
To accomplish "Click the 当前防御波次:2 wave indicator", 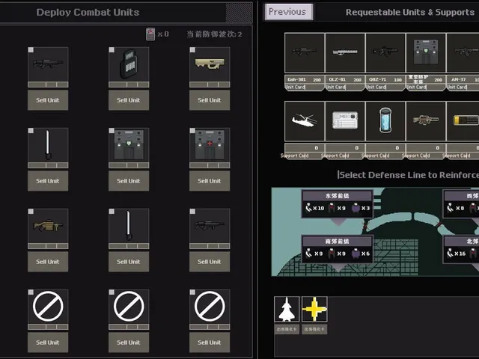I will coord(214,34).
